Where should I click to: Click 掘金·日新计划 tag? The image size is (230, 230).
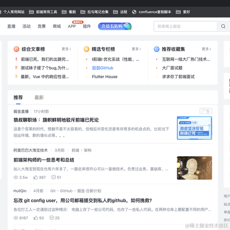(89, 191)
